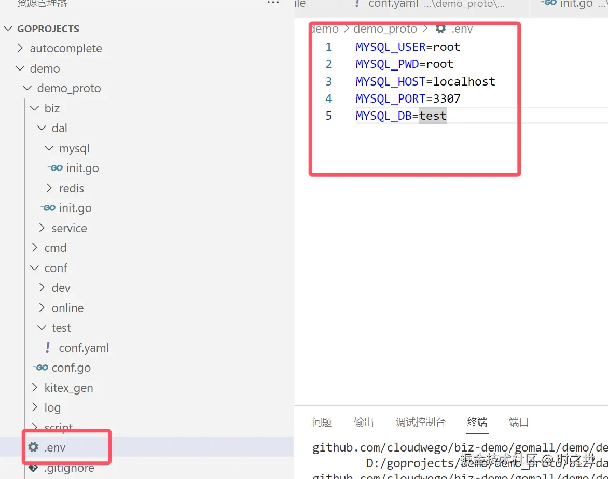The image size is (608, 479).
Task: Open the 调试控制台 debug console tab
Action: (x=421, y=422)
